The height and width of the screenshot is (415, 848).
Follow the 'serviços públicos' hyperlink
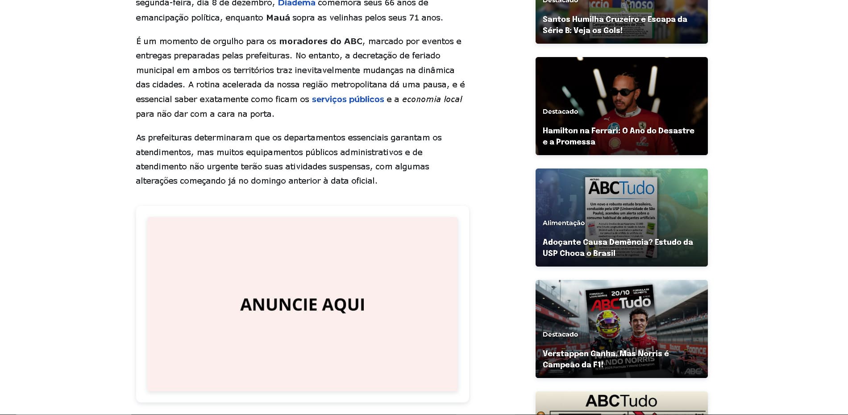348,99
